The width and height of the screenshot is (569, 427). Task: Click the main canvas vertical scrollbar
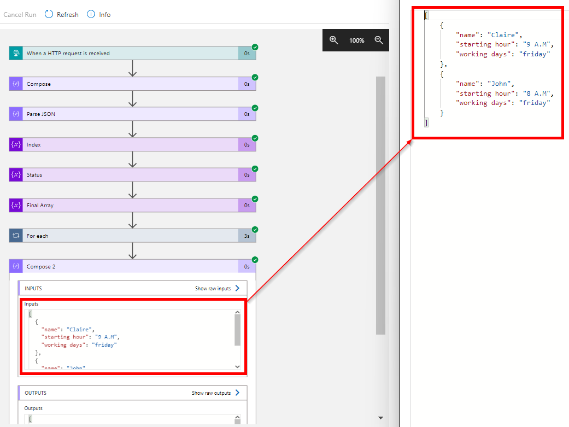coord(380,205)
